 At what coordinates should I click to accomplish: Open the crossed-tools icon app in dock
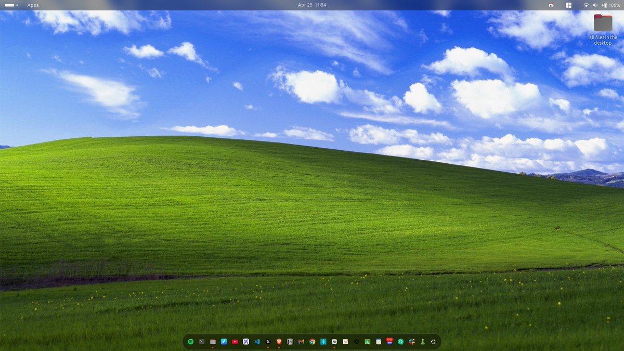click(x=246, y=342)
